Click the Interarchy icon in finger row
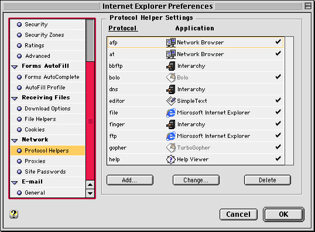 coord(171,124)
